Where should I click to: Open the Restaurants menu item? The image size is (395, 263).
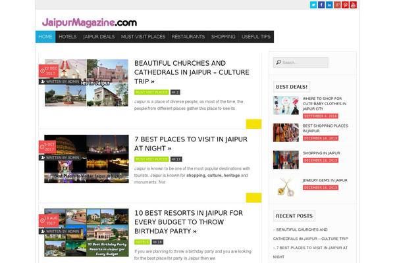click(x=188, y=37)
